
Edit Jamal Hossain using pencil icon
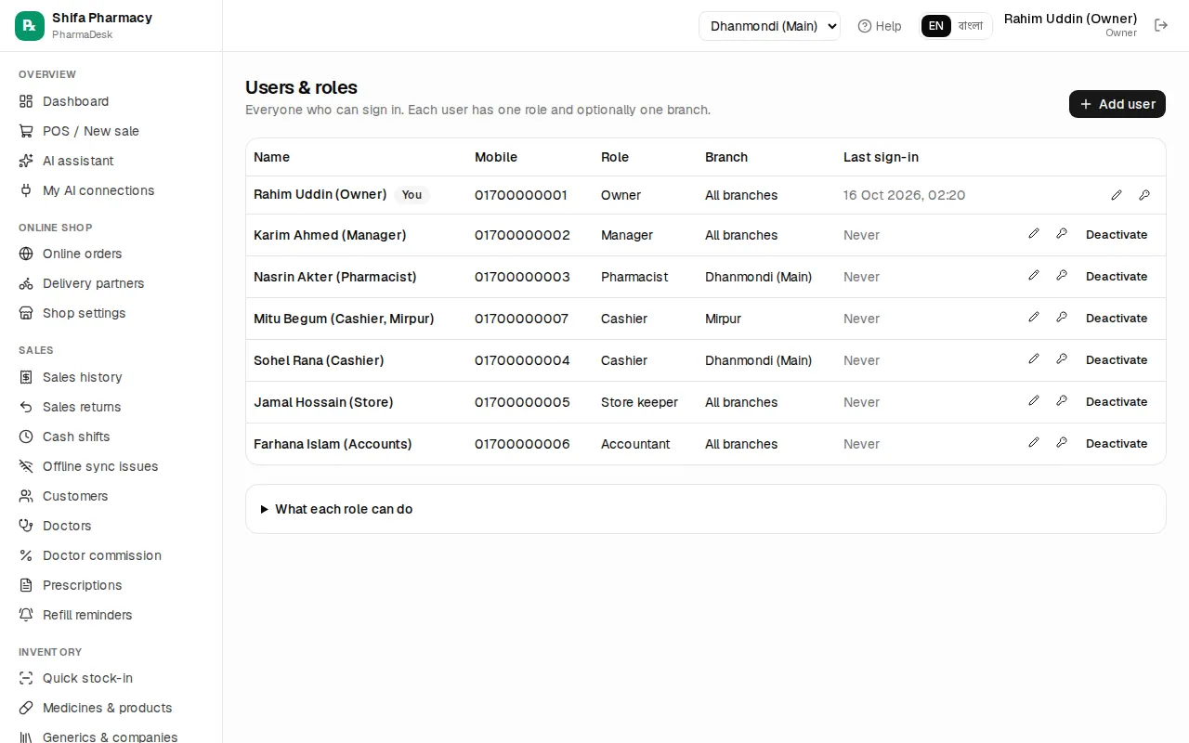coord(1034,401)
